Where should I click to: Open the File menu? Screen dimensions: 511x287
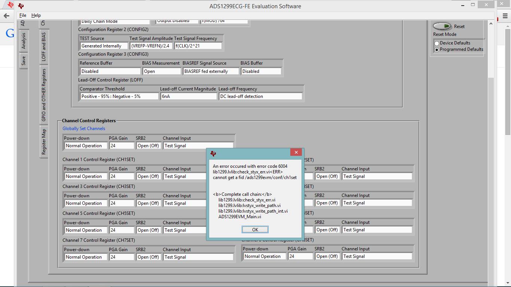point(23,15)
